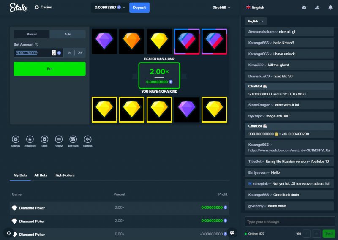Screen dimensions: 338x240
Task: Click the Online: 1127 status
Action: [255, 234]
